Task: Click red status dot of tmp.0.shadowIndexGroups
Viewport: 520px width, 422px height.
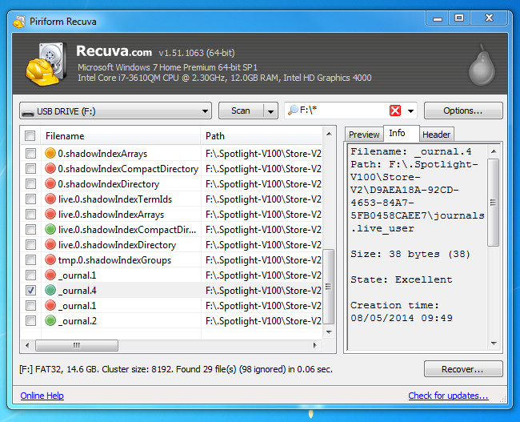Action: [x=50, y=260]
